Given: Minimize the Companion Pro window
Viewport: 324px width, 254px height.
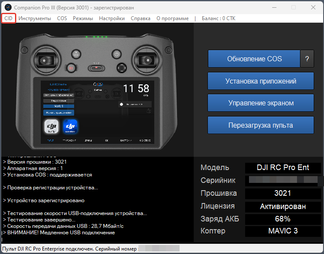Looking at the screenshot, I should 274,7.
